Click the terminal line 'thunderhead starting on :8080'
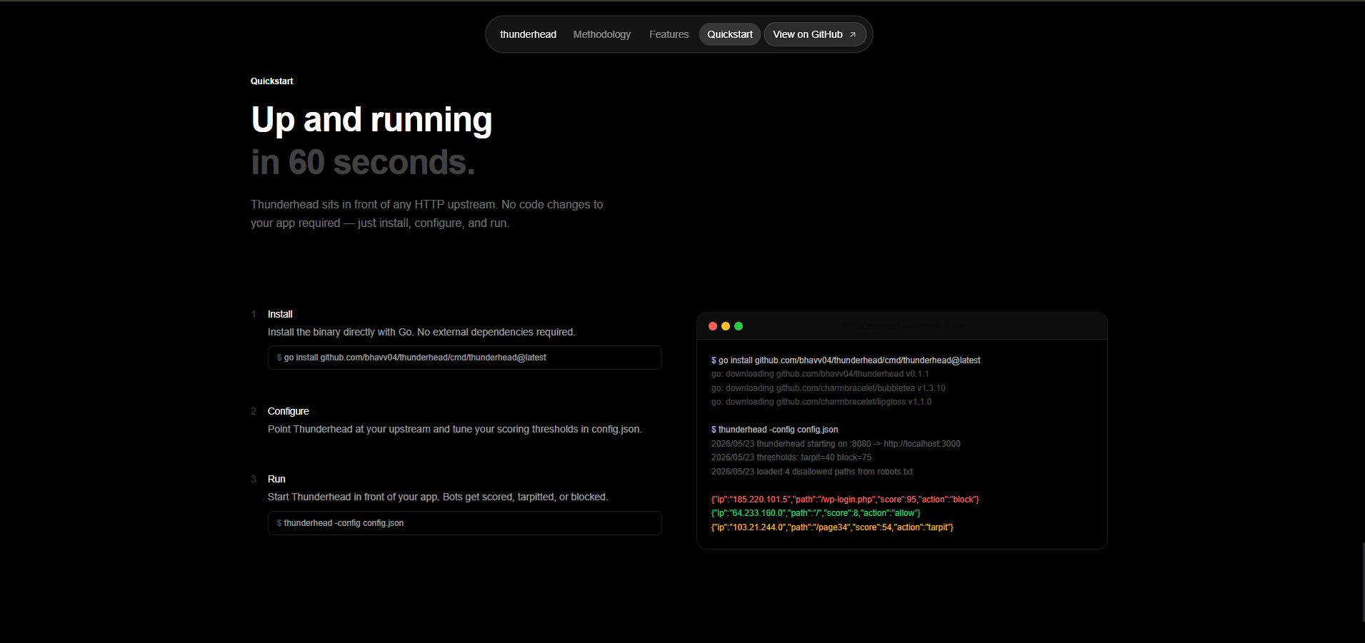The image size is (1365, 643). (836, 444)
